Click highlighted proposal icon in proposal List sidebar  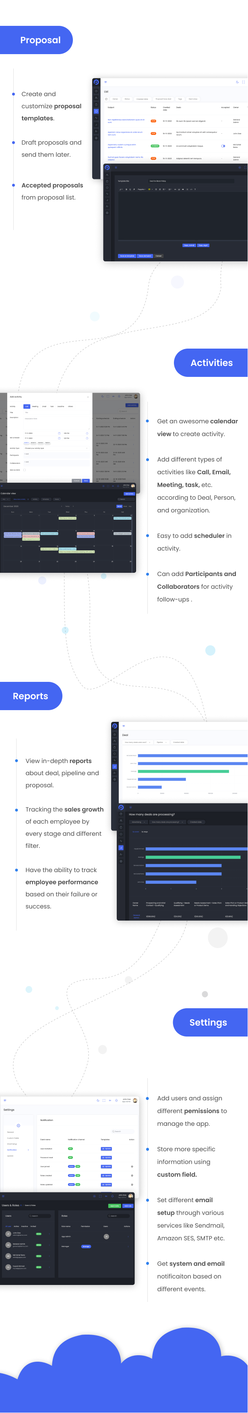click(96, 111)
